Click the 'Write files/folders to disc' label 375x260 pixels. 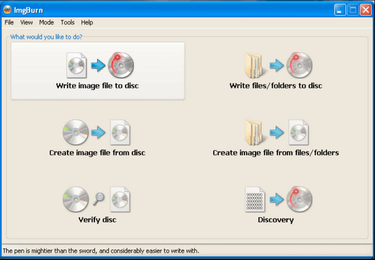[276, 86]
